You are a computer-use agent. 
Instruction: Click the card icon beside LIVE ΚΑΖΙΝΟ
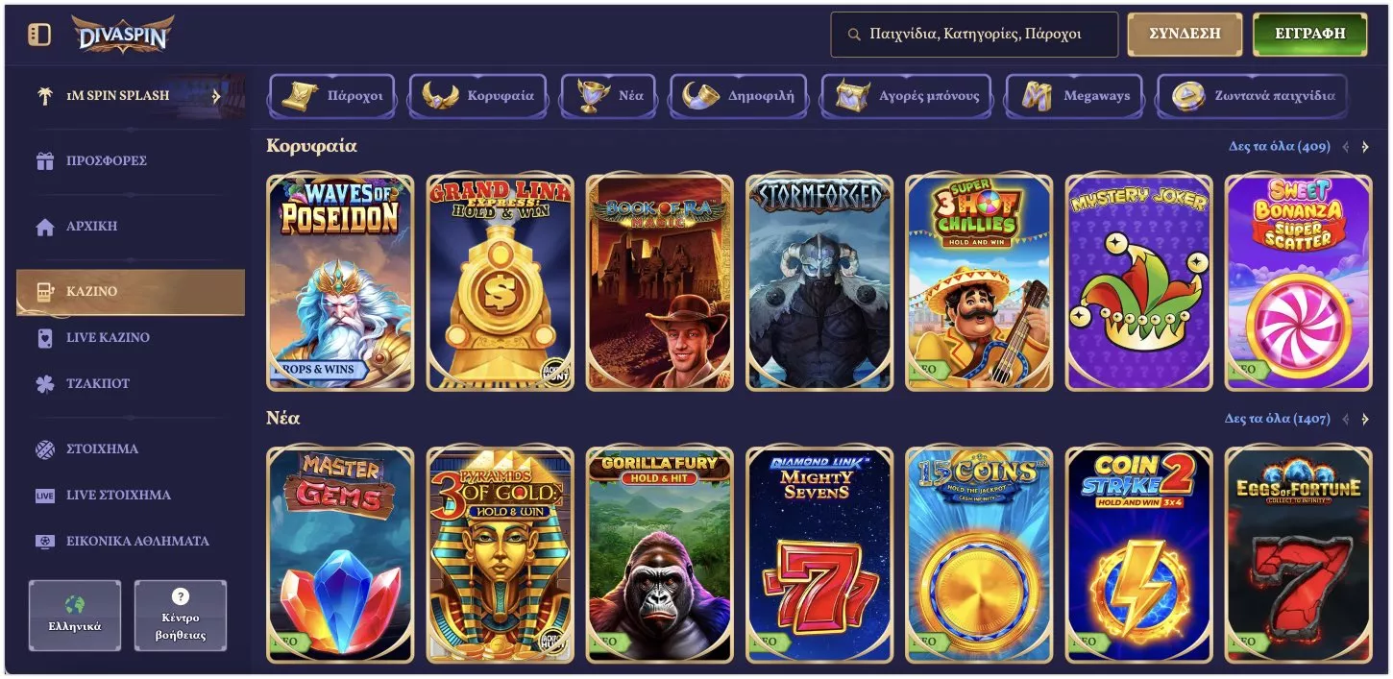(45, 337)
